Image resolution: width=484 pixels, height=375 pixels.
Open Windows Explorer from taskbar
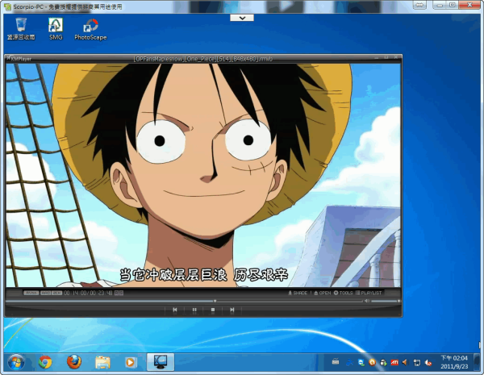point(102,362)
